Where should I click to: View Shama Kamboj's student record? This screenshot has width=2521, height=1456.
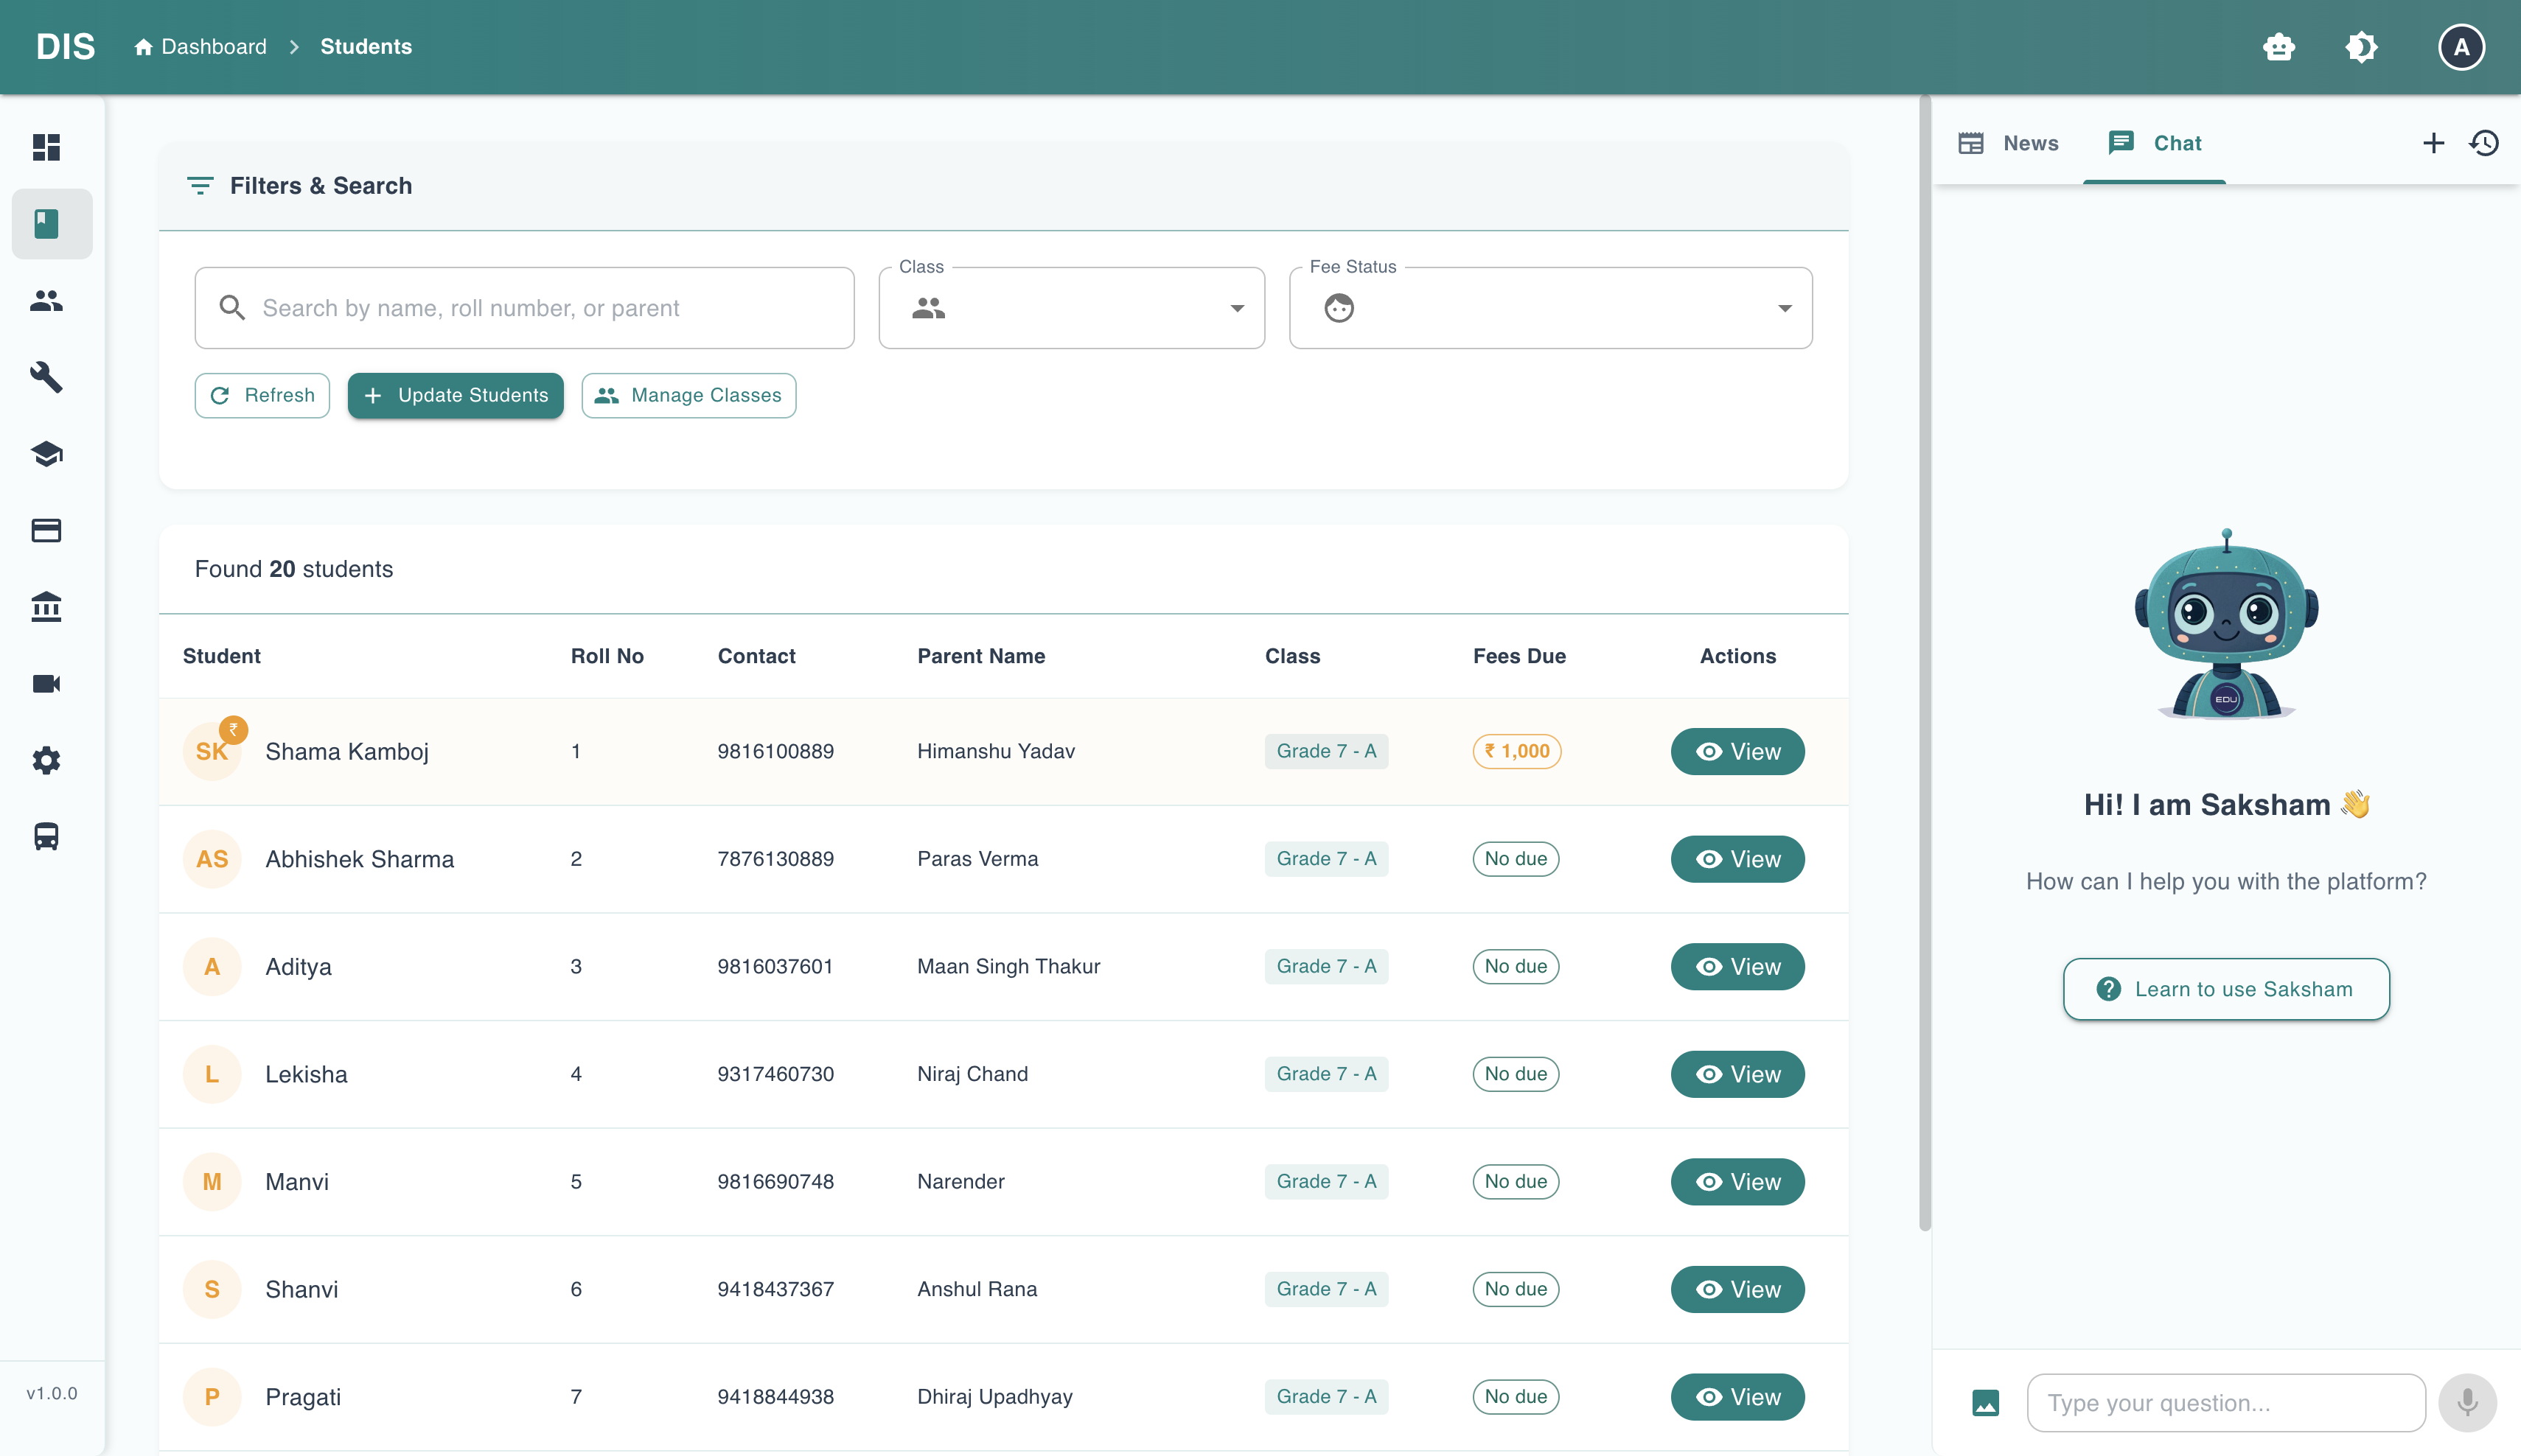1737,751
